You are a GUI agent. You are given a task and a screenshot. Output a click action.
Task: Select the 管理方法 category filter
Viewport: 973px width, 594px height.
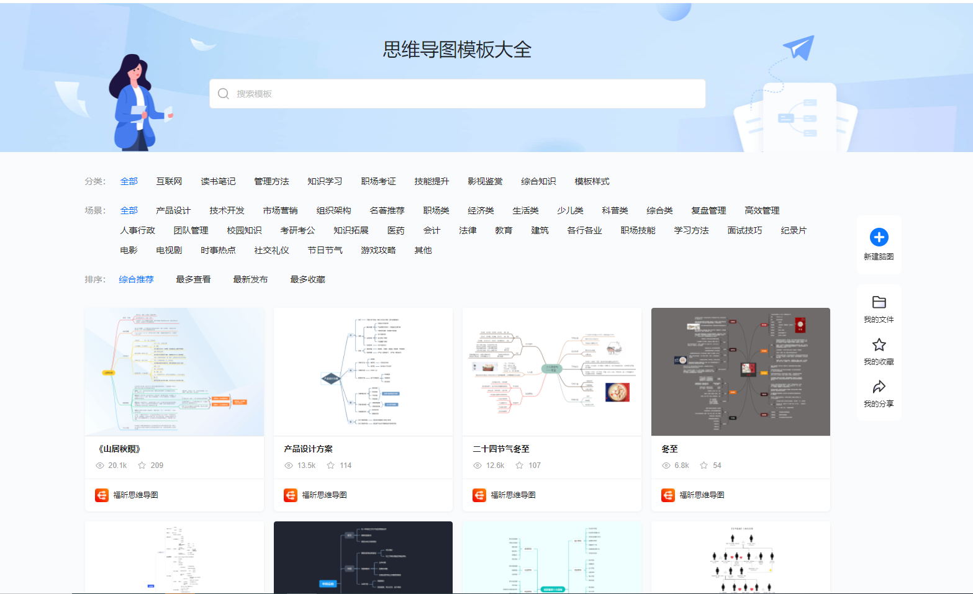[x=272, y=181]
